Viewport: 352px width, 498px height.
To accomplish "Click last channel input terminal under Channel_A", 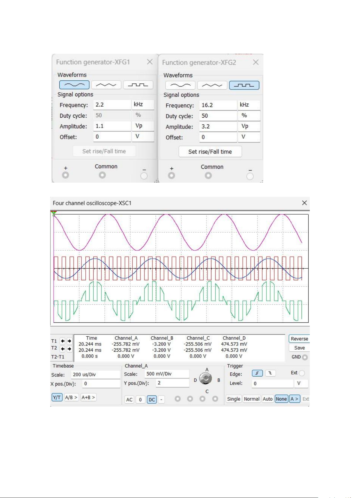I will [215, 399].
